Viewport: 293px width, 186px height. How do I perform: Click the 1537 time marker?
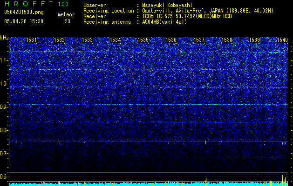coord(199,40)
